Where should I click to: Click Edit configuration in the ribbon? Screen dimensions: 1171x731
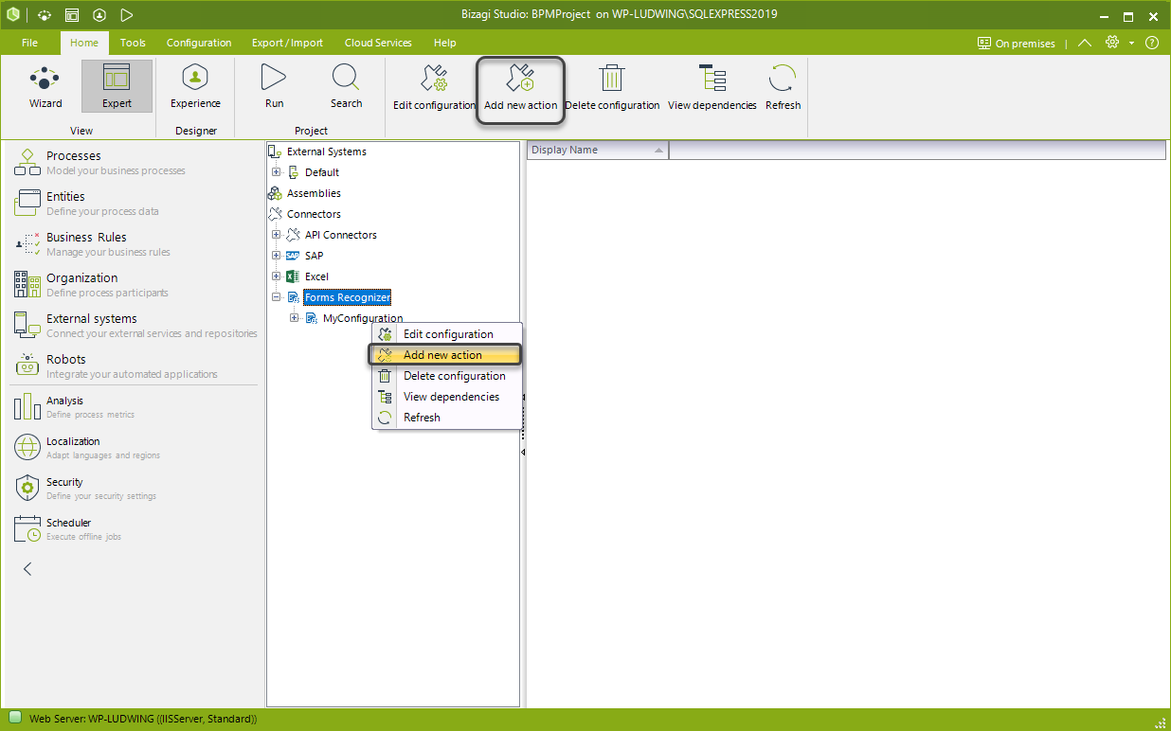[434, 87]
